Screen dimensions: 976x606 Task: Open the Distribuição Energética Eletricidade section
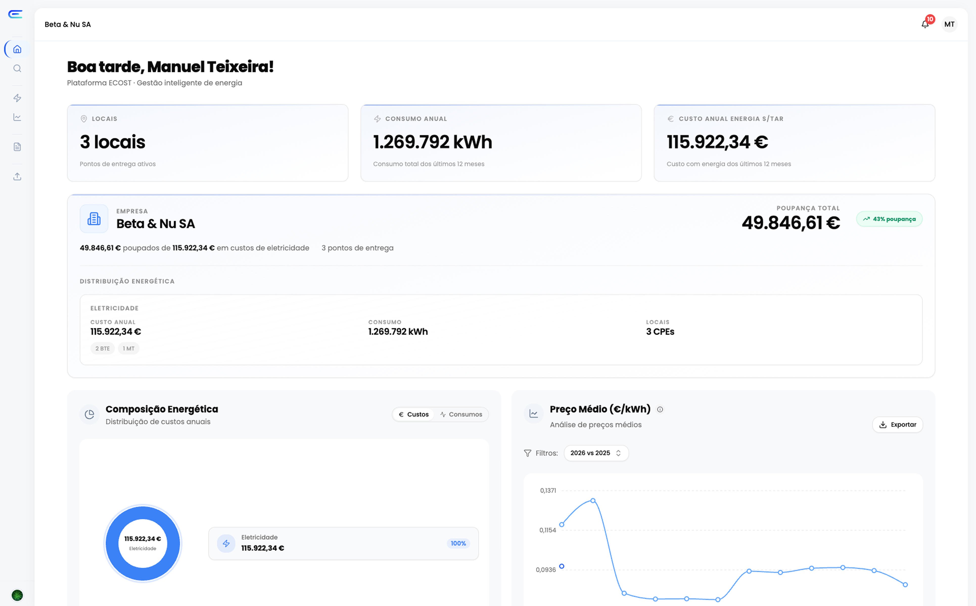click(114, 308)
